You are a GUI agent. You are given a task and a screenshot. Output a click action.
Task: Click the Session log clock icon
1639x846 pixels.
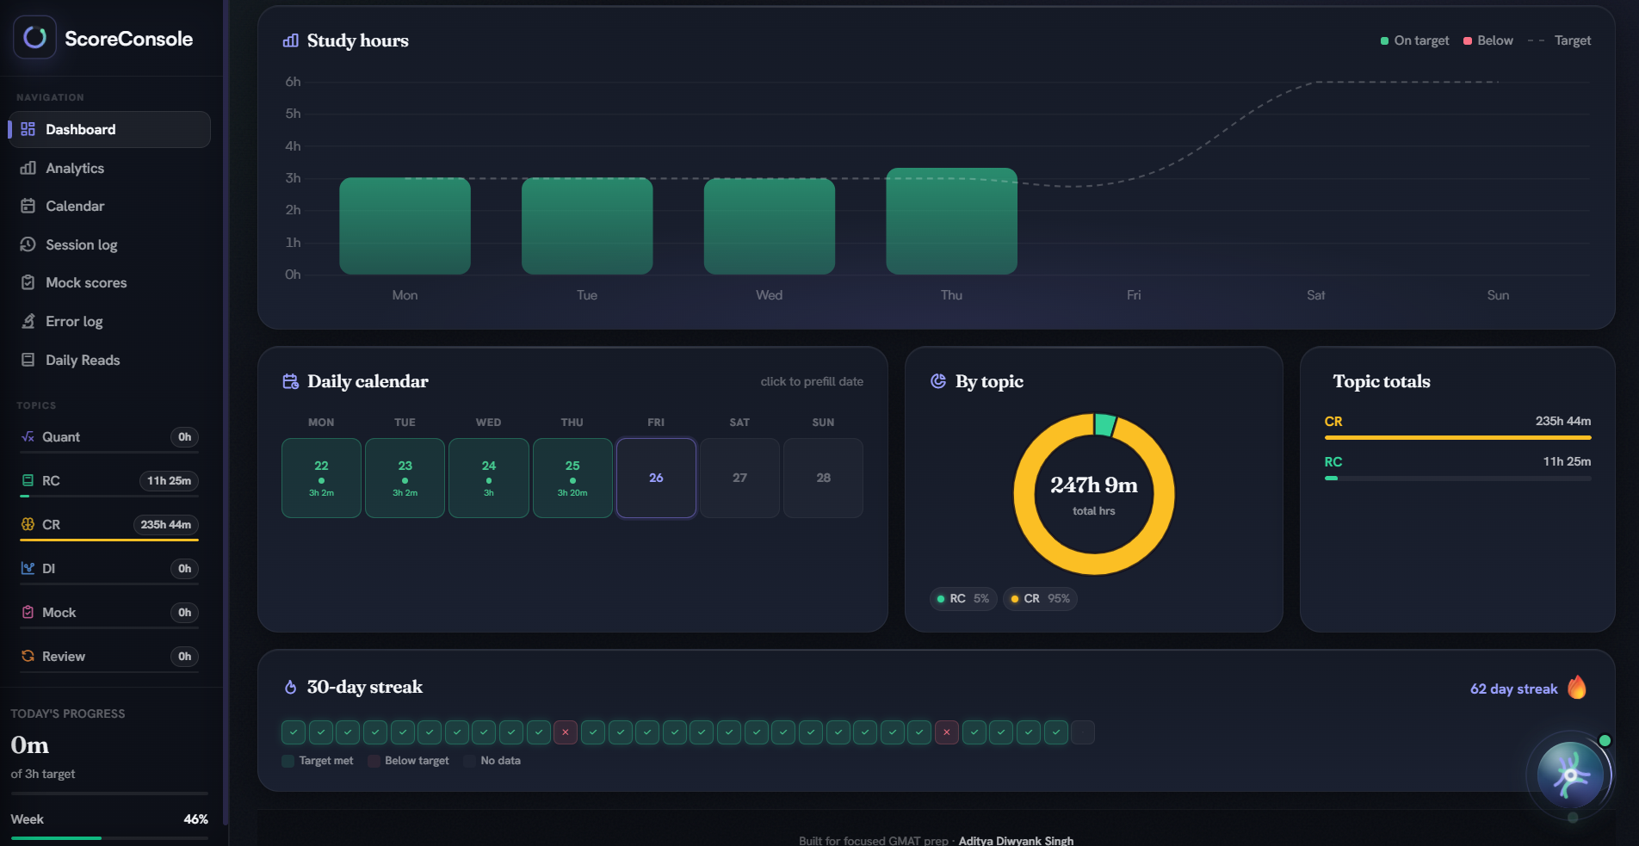click(x=28, y=244)
